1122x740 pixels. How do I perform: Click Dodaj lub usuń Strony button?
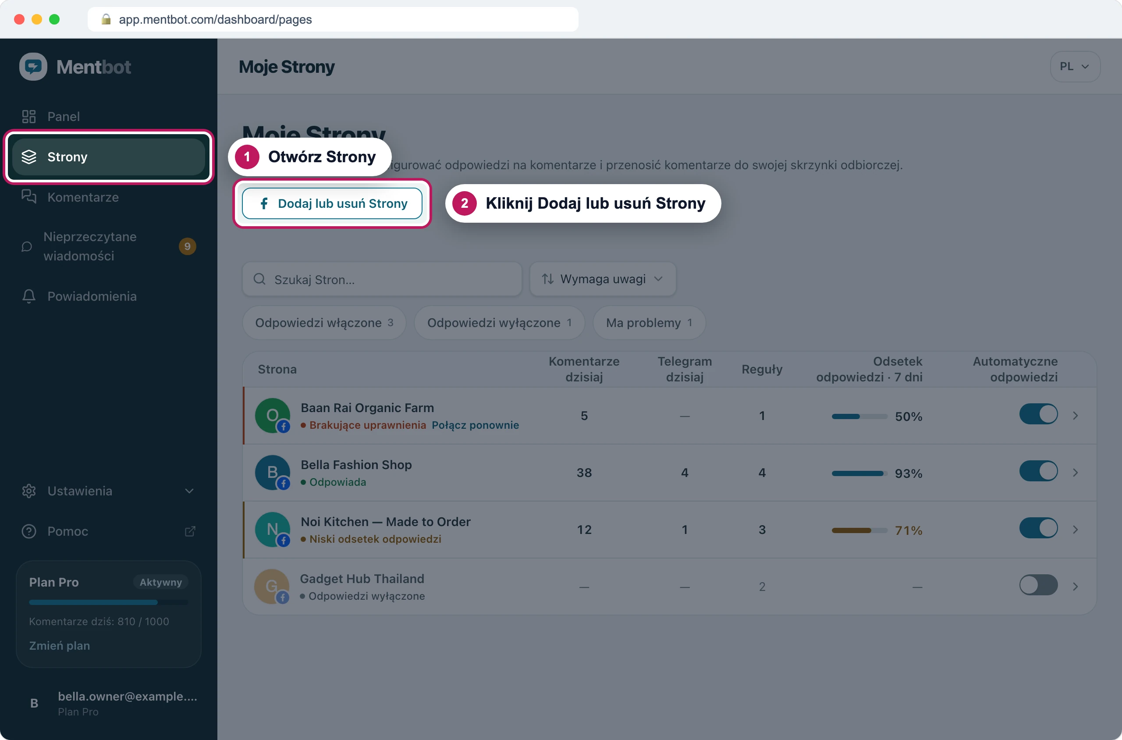pos(332,203)
